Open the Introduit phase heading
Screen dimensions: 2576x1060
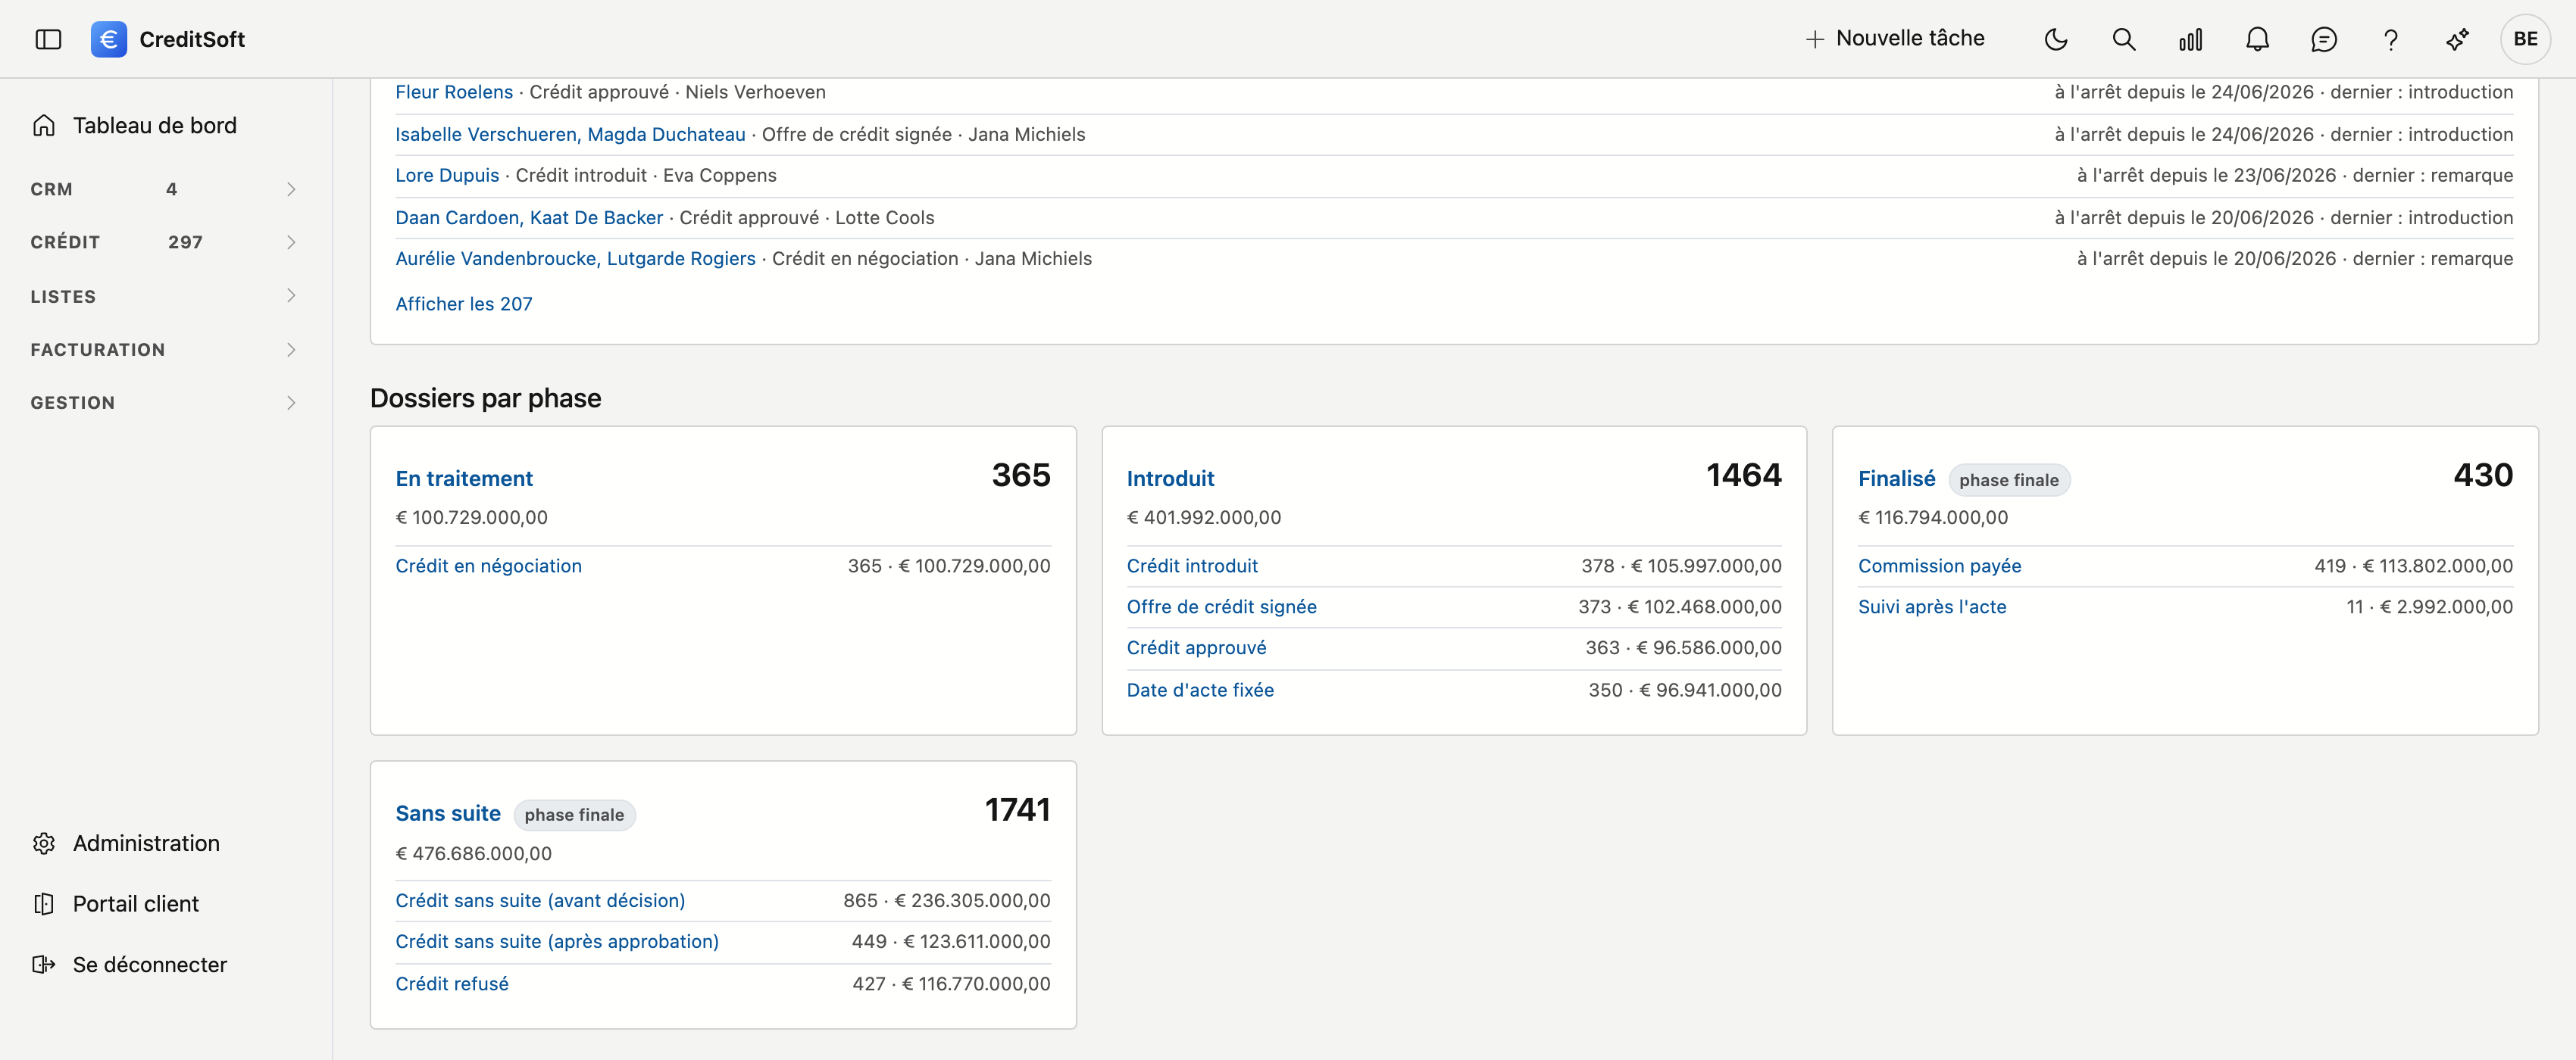point(1170,479)
